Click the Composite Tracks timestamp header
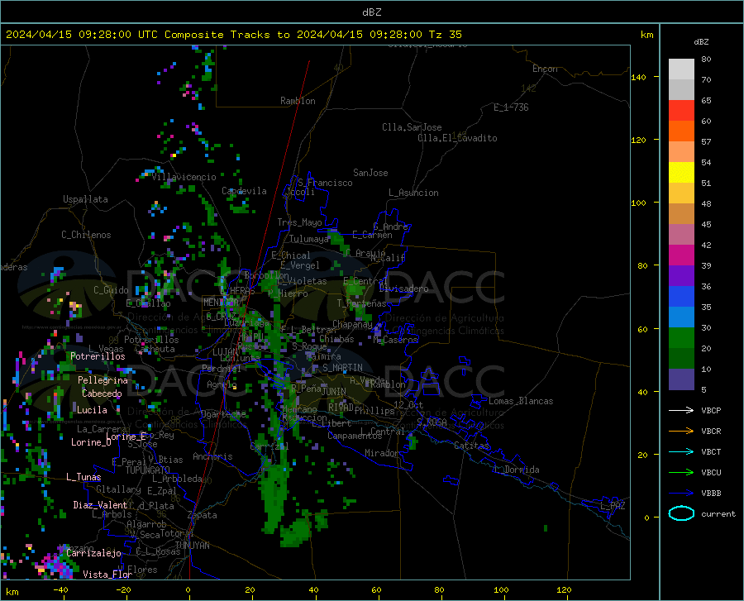The width and height of the screenshot is (744, 601). (233, 35)
